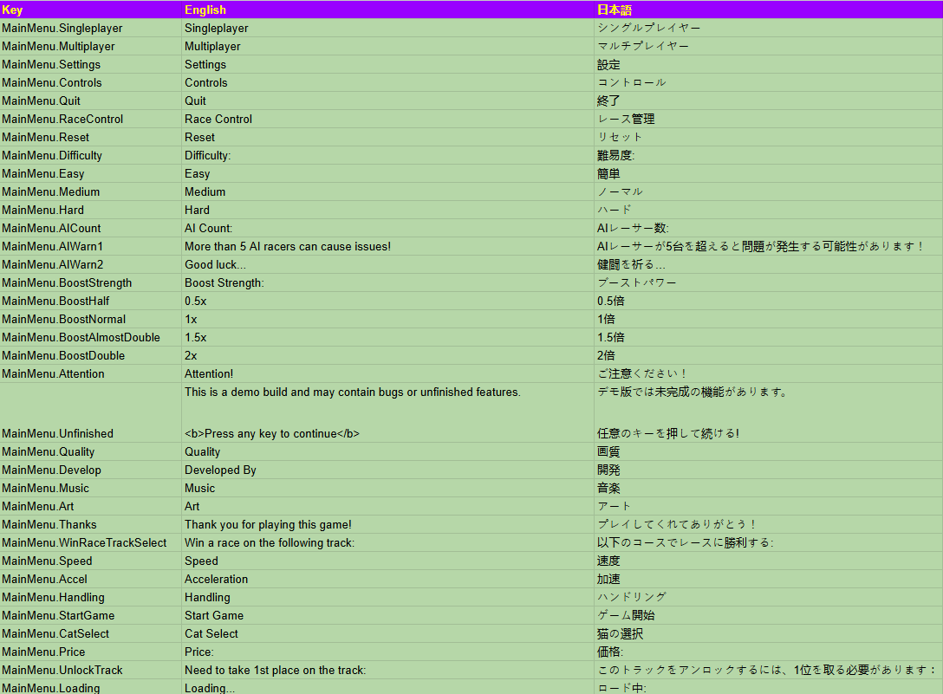Select the English cell 'Start Game'
Screen dimensions: 943x694
point(388,616)
